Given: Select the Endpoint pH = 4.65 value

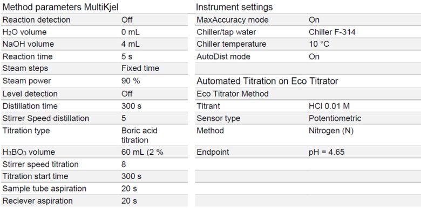Looking at the screenshot, I should (327, 152).
